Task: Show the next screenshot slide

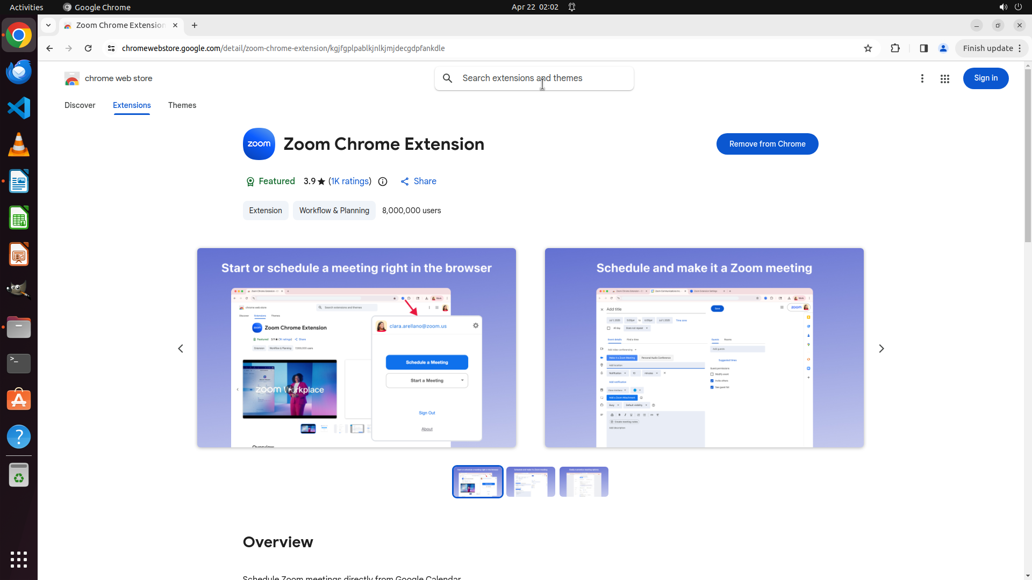Action: pyautogui.click(x=881, y=349)
